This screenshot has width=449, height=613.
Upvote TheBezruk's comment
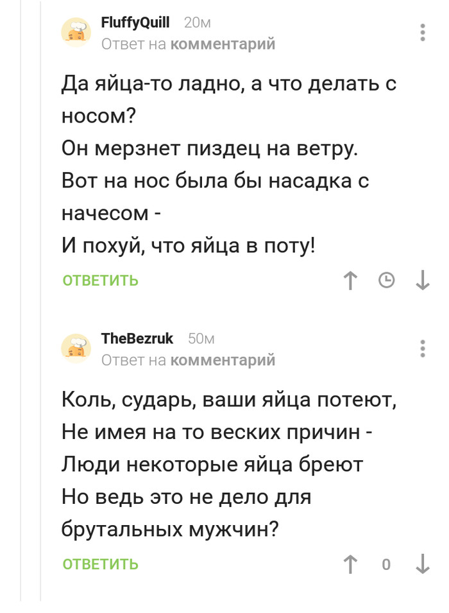pos(350,564)
